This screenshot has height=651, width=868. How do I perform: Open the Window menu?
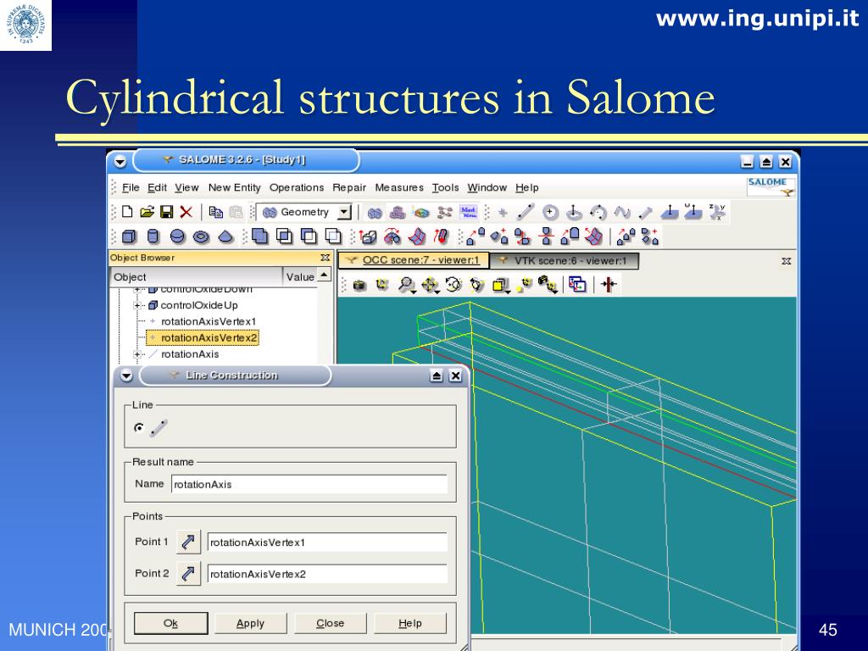click(487, 187)
